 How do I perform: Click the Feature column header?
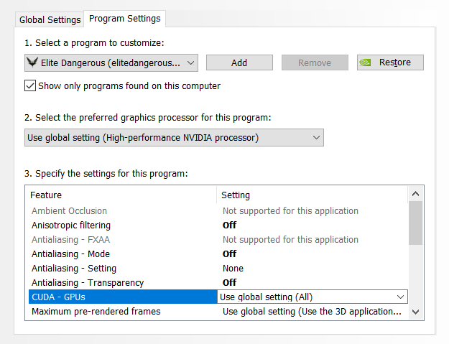tap(122, 195)
